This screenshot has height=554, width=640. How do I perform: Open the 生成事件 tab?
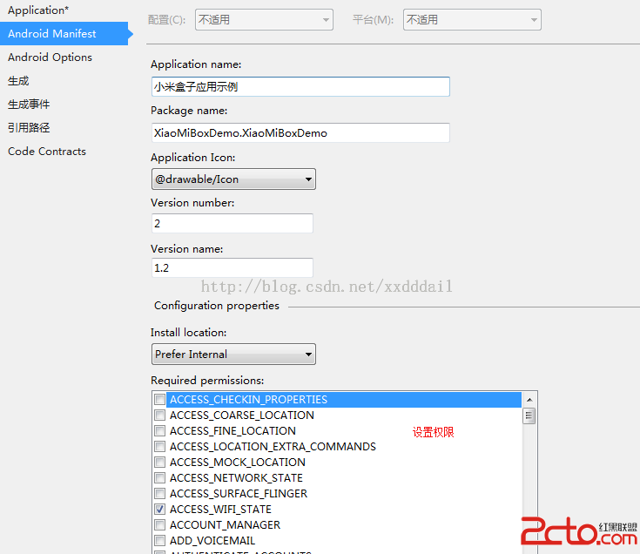click(29, 105)
